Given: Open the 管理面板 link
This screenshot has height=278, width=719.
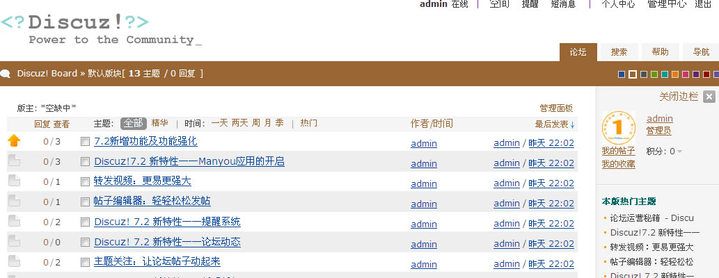Looking at the screenshot, I should tap(556, 108).
